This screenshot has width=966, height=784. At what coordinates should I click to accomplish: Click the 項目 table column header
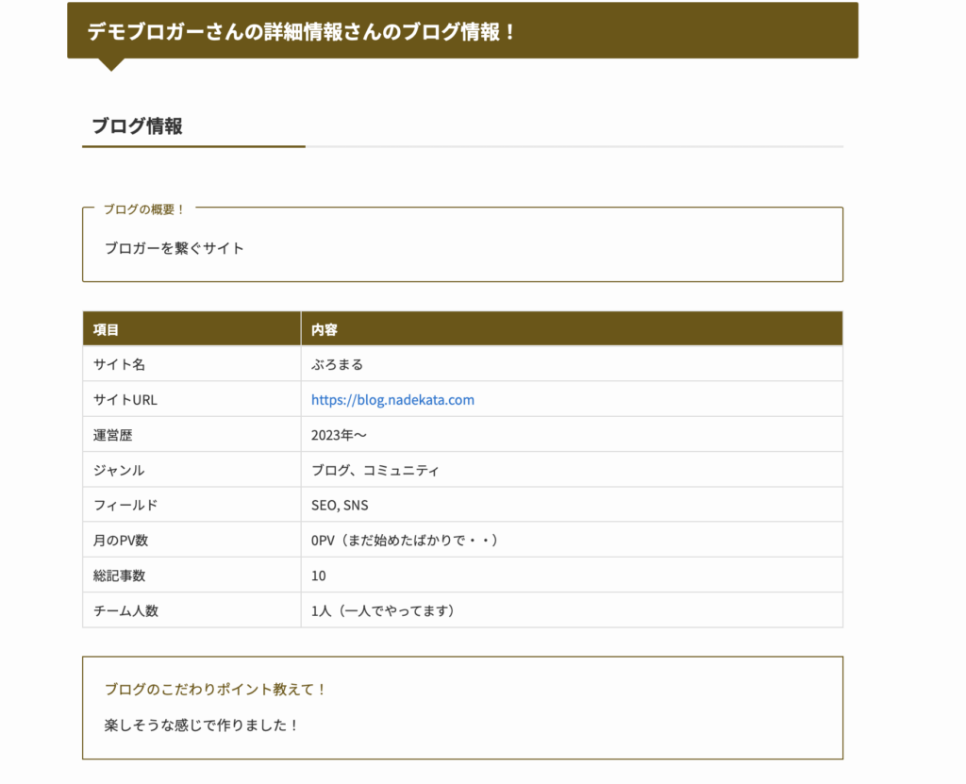tap(107, 330)
